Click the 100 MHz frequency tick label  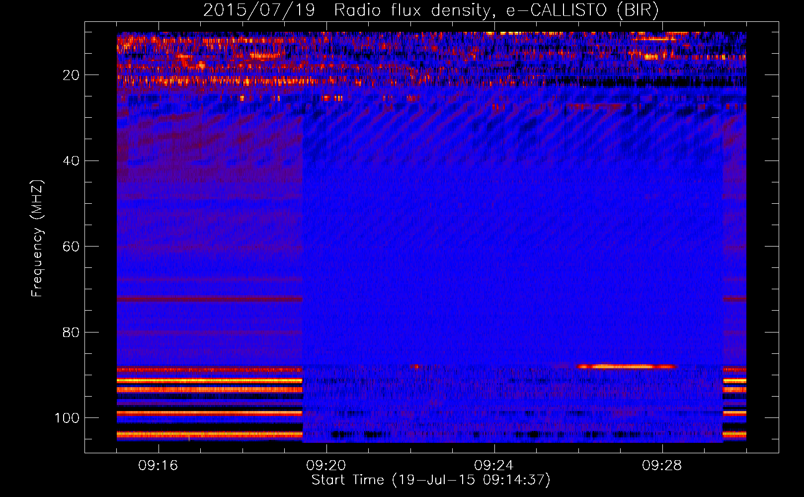coord(67,418)
